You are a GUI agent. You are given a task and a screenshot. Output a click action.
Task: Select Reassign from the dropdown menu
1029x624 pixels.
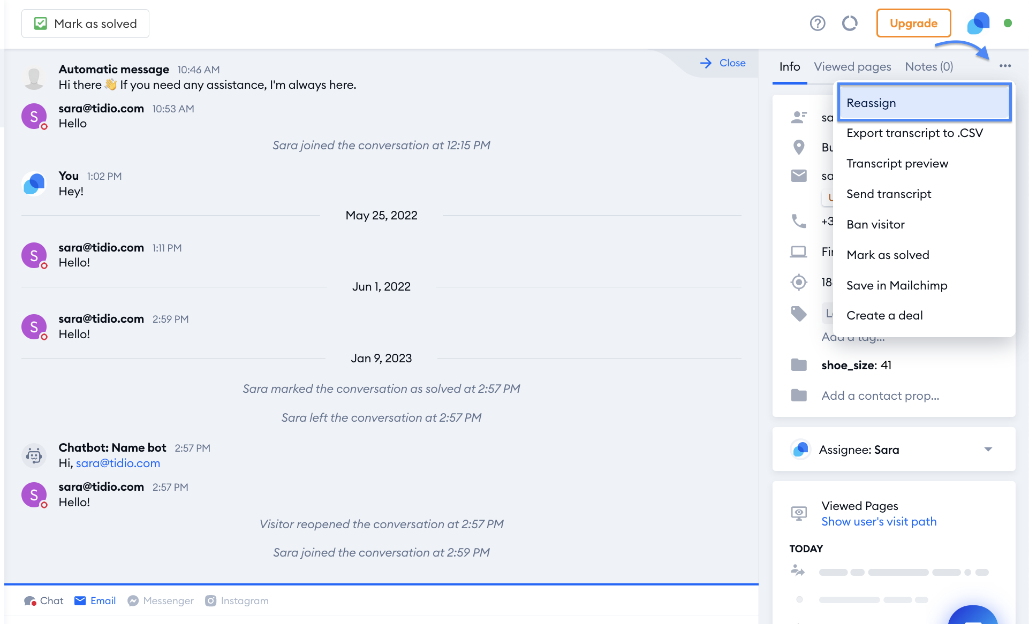[x=925, y=102]
